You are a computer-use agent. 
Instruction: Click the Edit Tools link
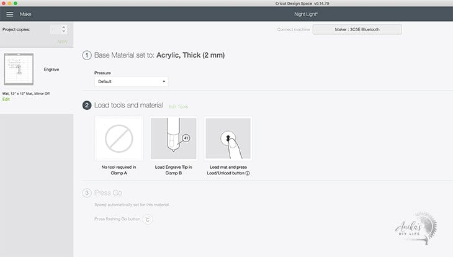point(178,107)
